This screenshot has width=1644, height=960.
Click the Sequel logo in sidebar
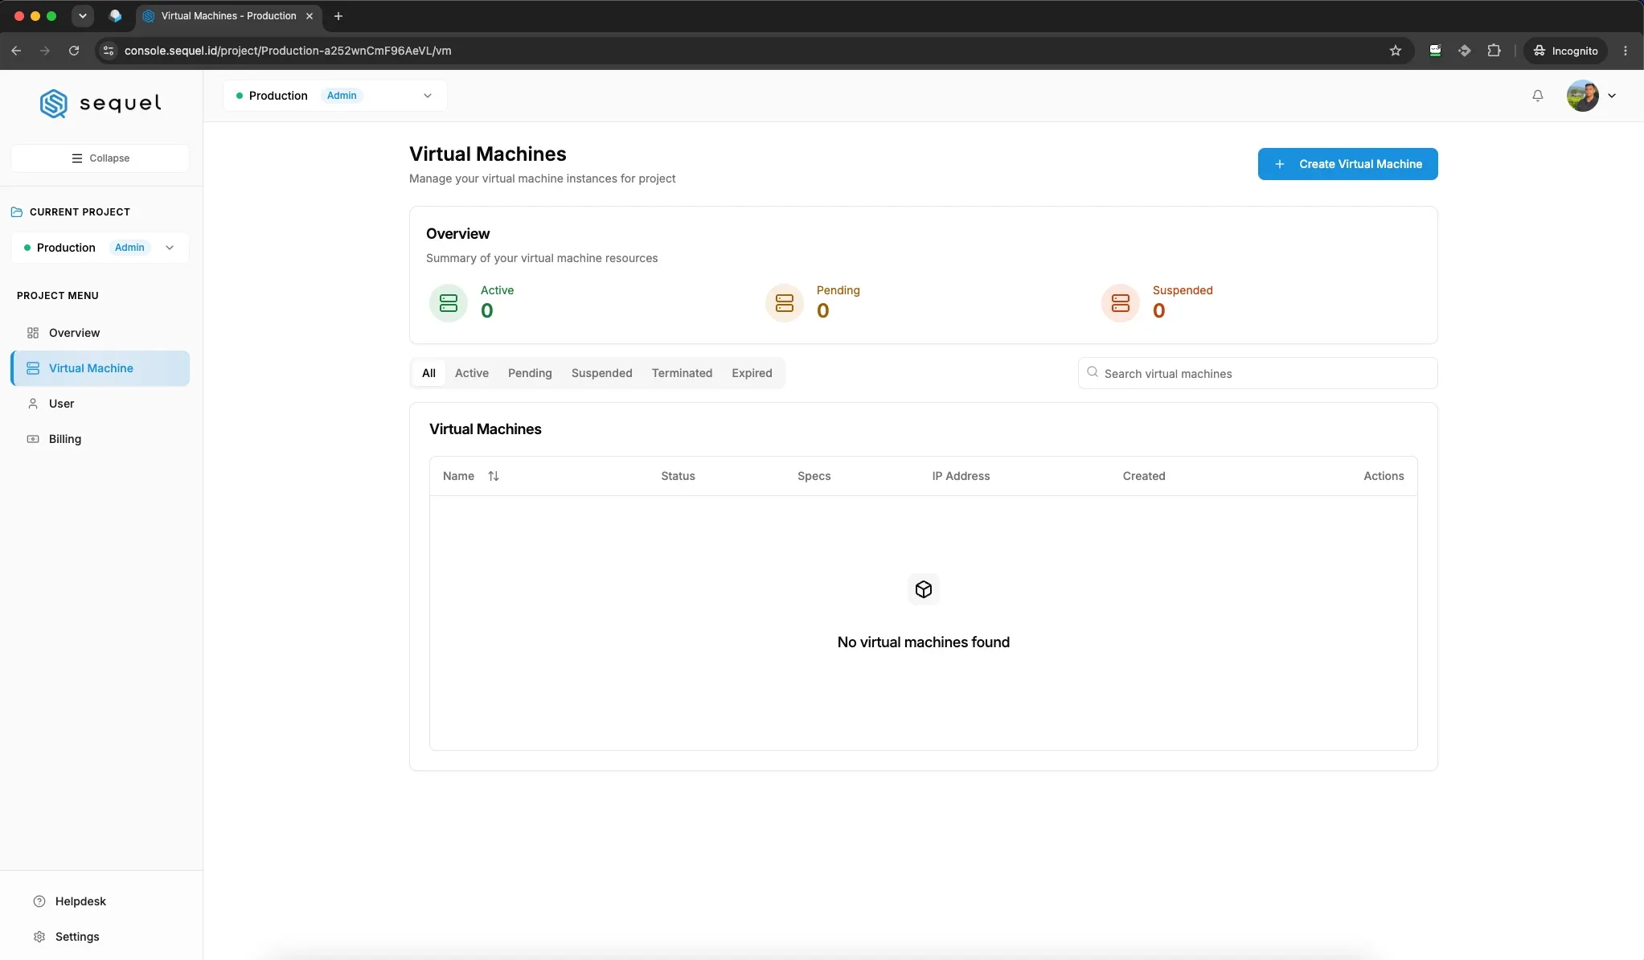pyautogui.click(x=100, y=103)
